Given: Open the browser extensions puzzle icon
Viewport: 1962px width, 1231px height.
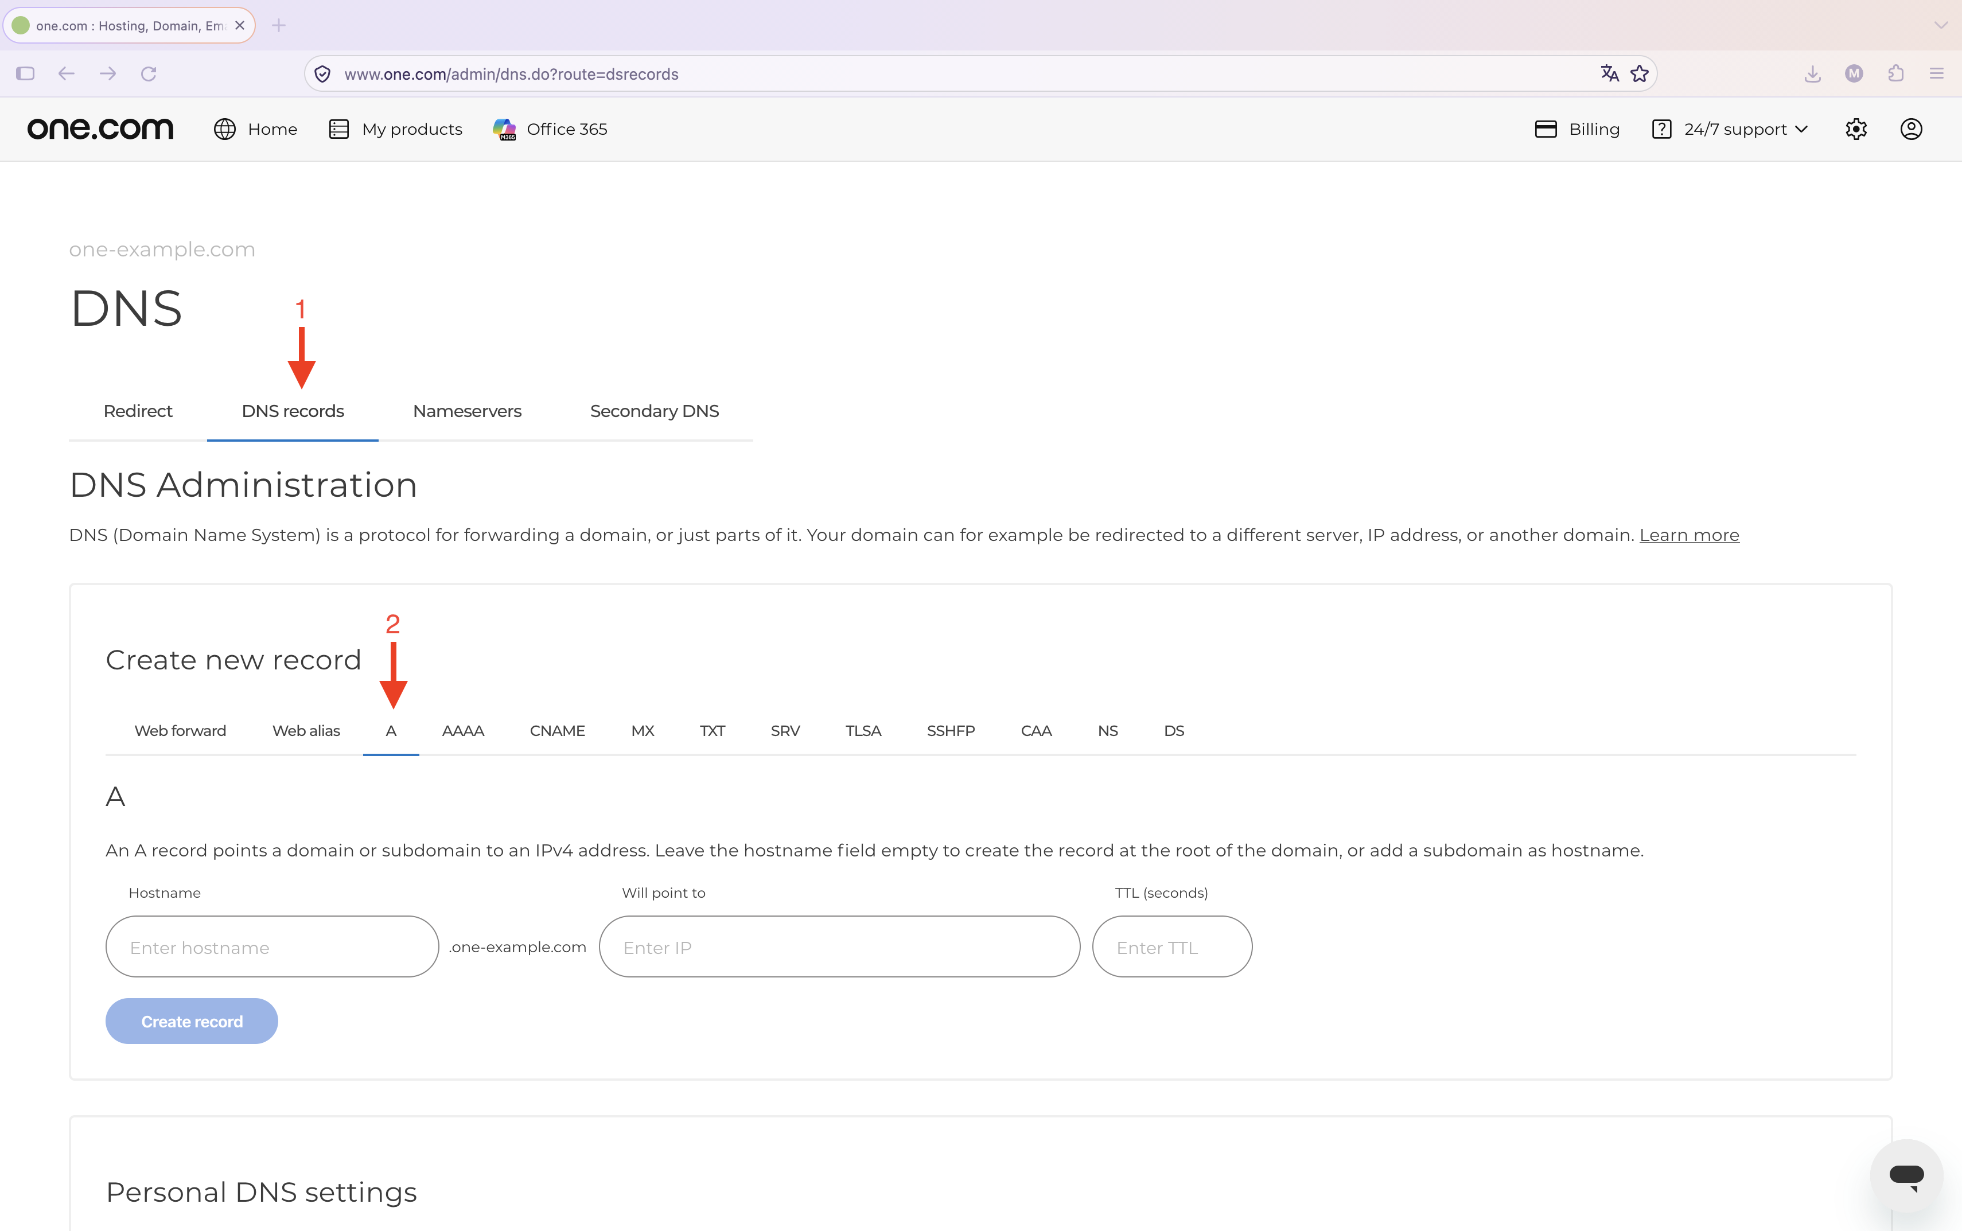Looking at the screenshot, I should (x=1895, y=73).
